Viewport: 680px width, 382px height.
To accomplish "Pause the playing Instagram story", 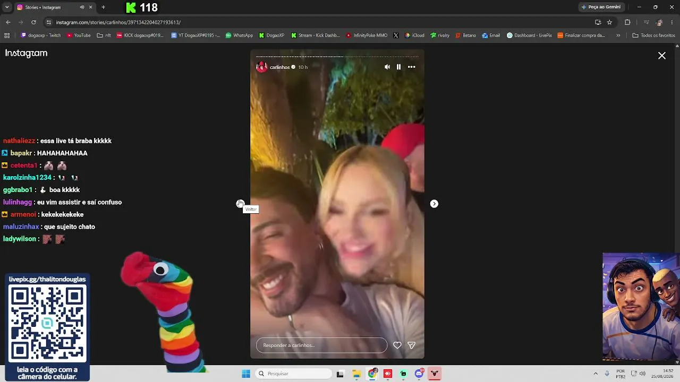I will point(398,67).
